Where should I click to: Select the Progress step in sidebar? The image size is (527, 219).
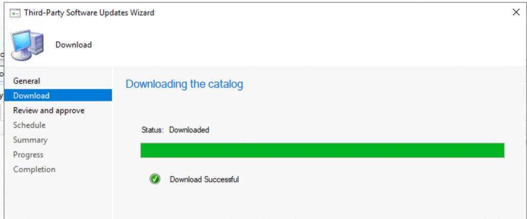pyautogui.click(x=28, y=155)
